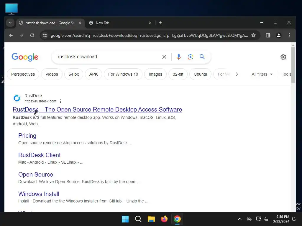This screenshot has width=302, height=226.
Task: Open the tab search dropdown
Action: [10, 23]
